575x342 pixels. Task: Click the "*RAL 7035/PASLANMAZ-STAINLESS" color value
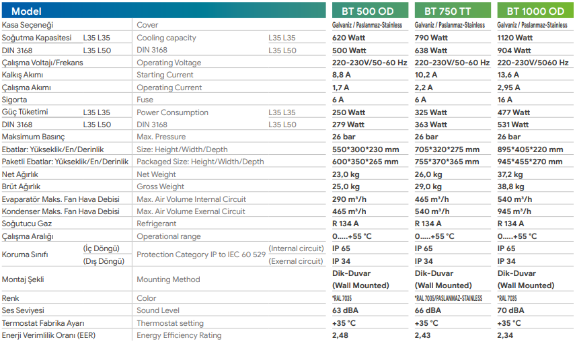pos(449,298)
